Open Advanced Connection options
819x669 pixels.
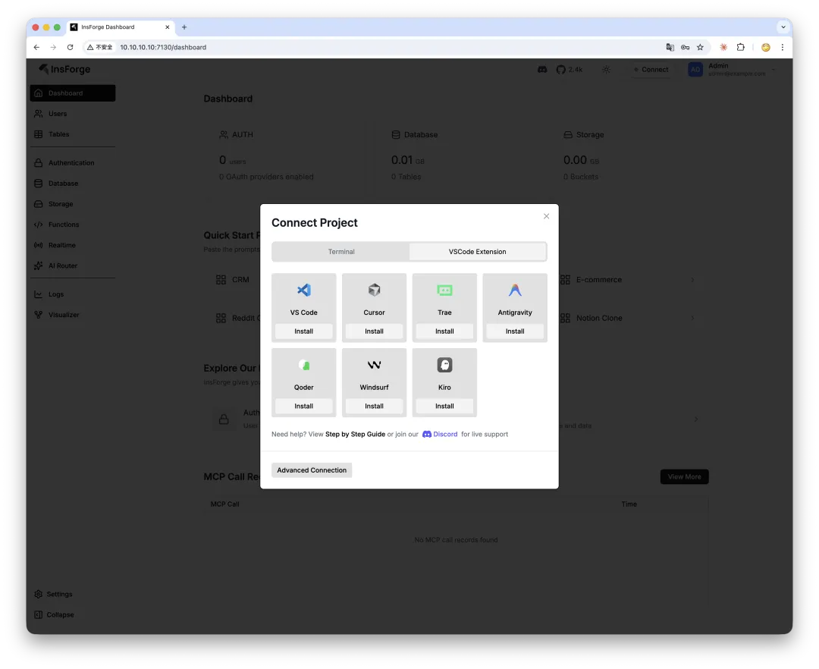tap(311, 470)
